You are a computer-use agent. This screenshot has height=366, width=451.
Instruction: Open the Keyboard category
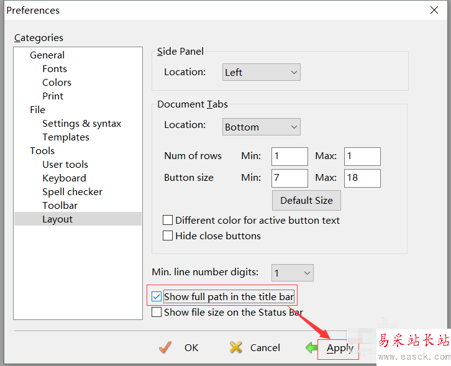click(x=64, y=178)
